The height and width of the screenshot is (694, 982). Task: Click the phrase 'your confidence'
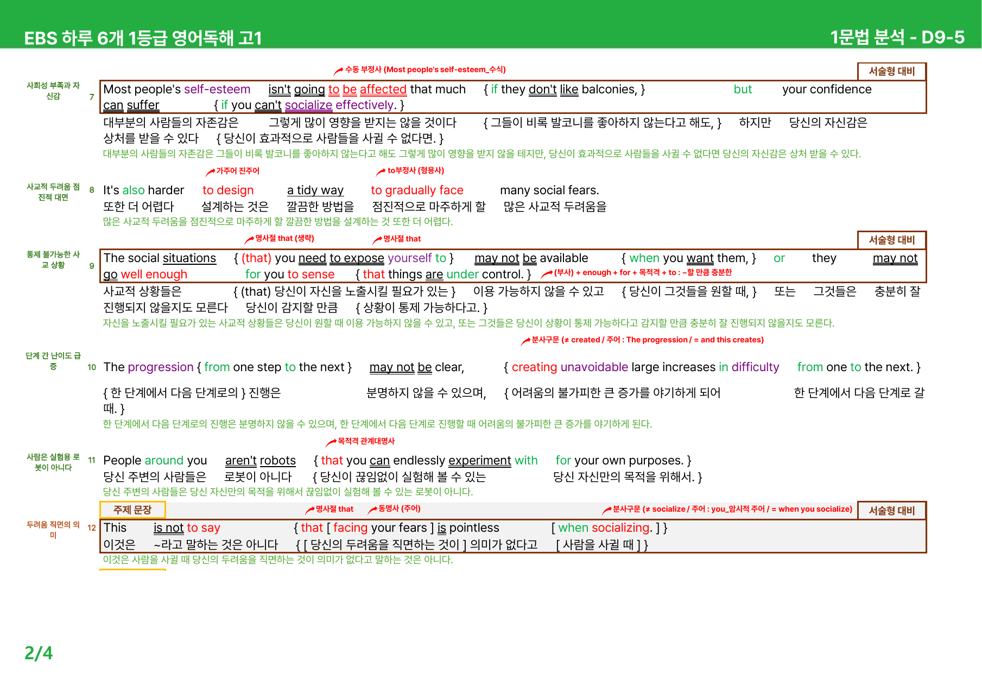[x=827, y=89]
